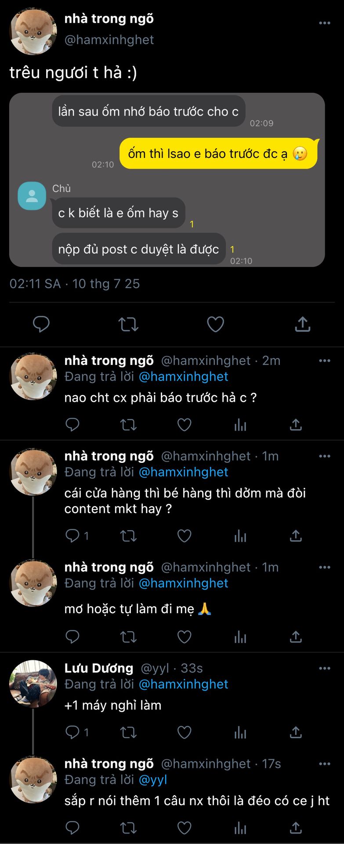Open more options on Lưu Dương's reply
The height and width of the screenshot is (844, 344).
324,669
